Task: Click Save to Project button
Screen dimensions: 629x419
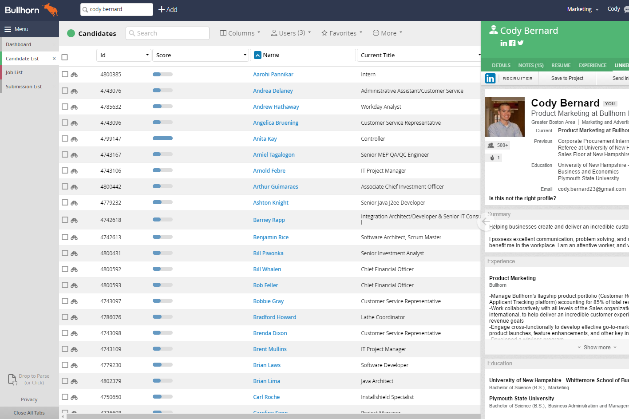Action: click(x=567, y=79)
